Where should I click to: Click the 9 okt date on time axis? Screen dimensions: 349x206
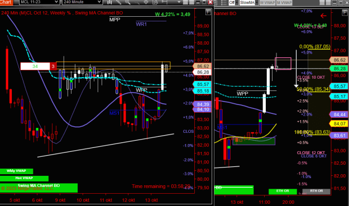tap(60, 200)
